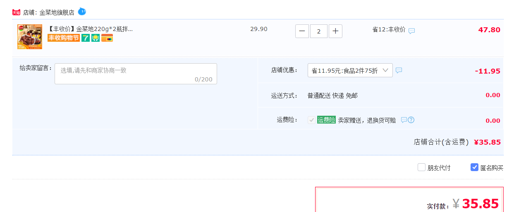Click the Tmall logo icon
The height and width of the screenshot is (212, 514).
[x=16, y=12]
